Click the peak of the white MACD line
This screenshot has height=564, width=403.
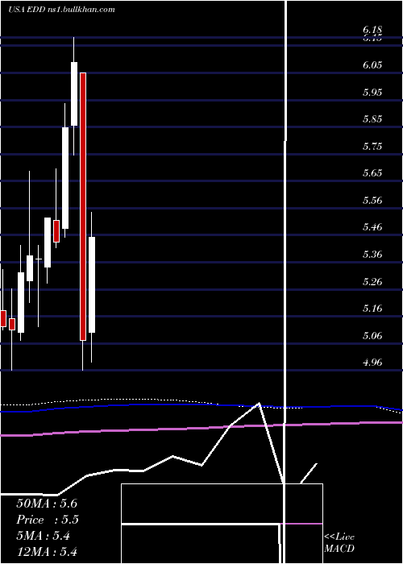[x=259, y=404]
